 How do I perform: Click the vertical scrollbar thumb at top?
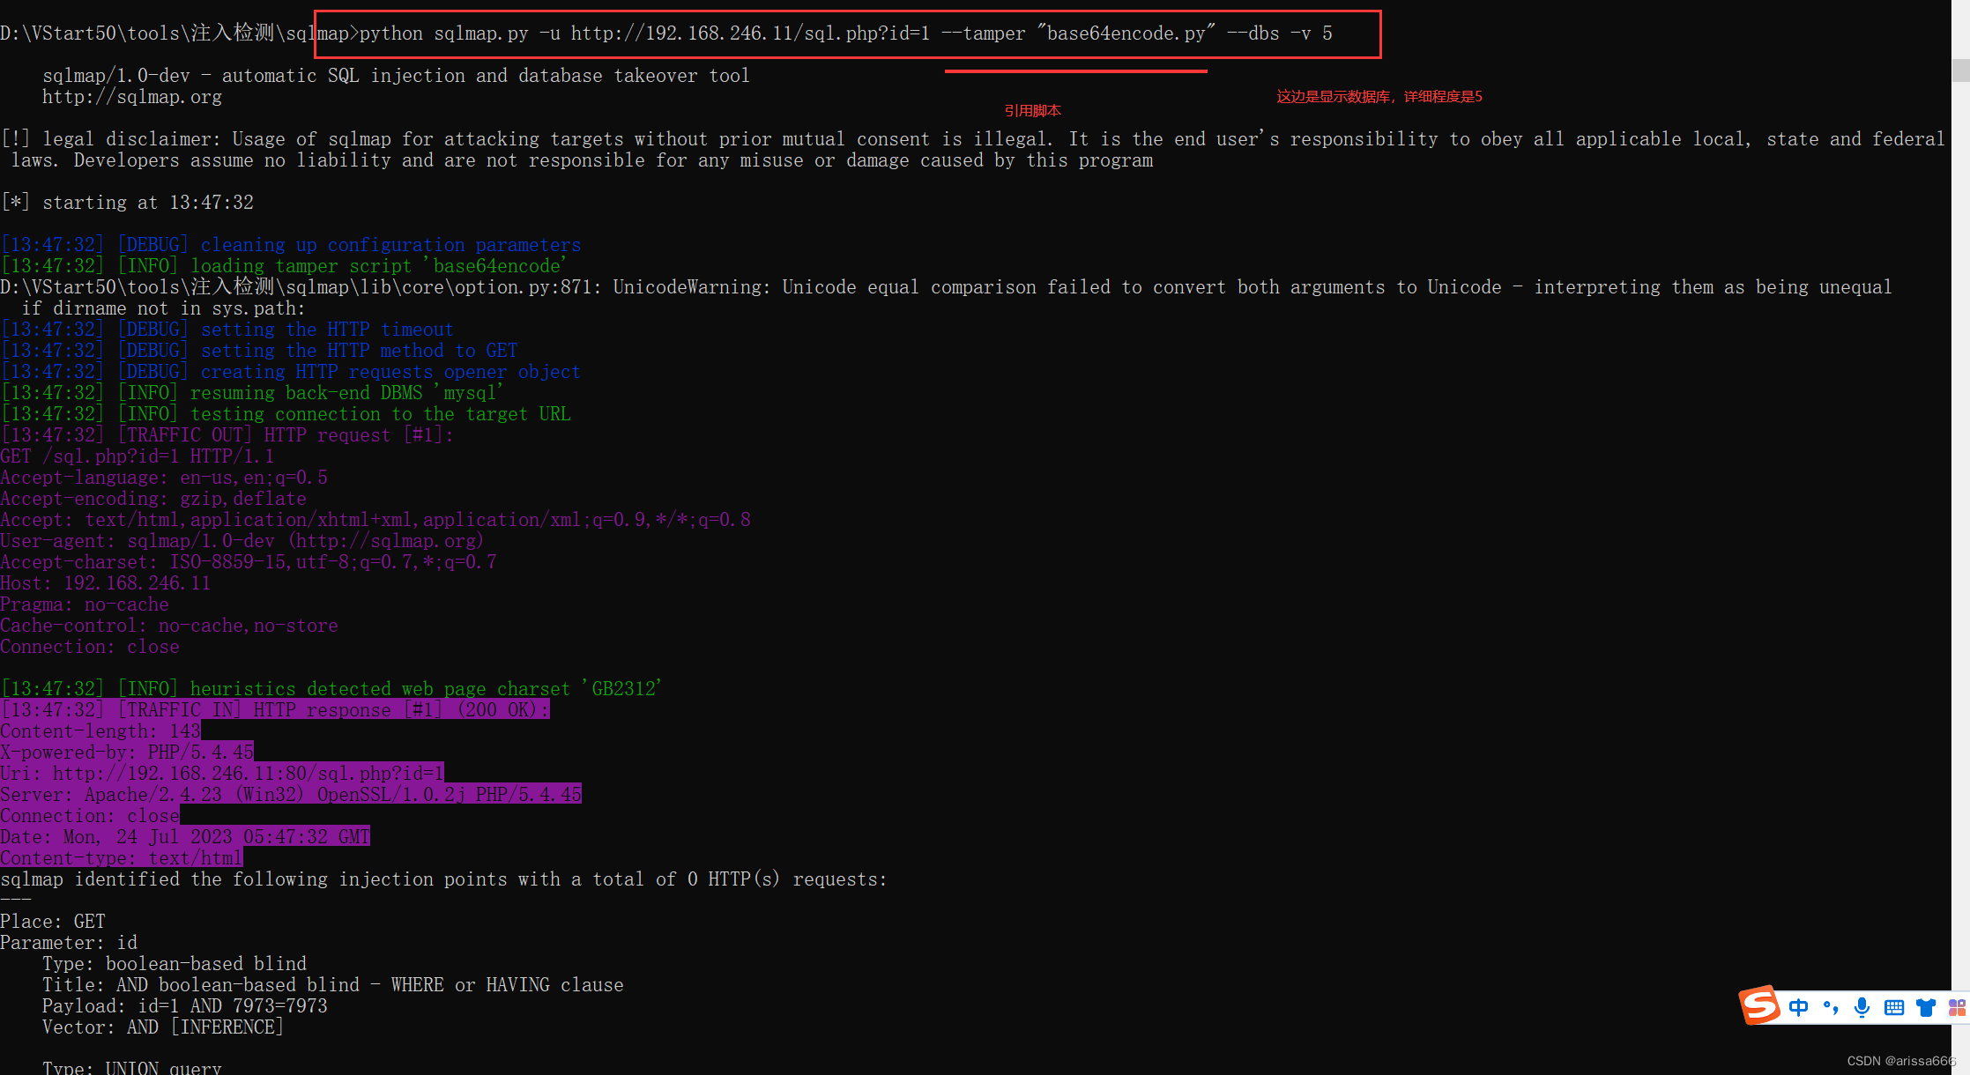point(1960,70)
